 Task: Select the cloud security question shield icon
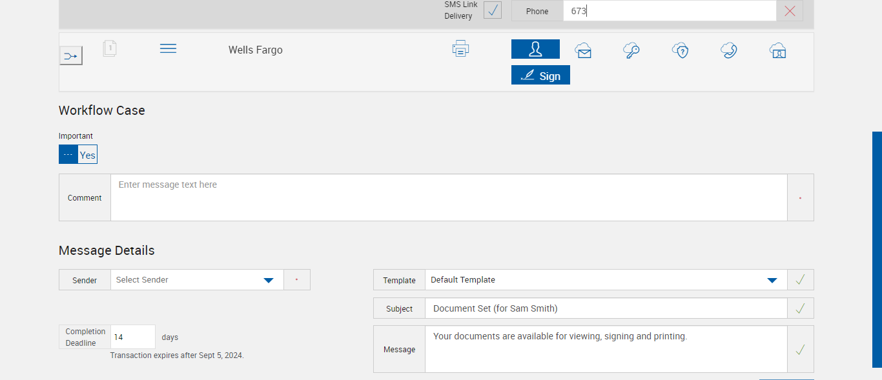(681, 50)
